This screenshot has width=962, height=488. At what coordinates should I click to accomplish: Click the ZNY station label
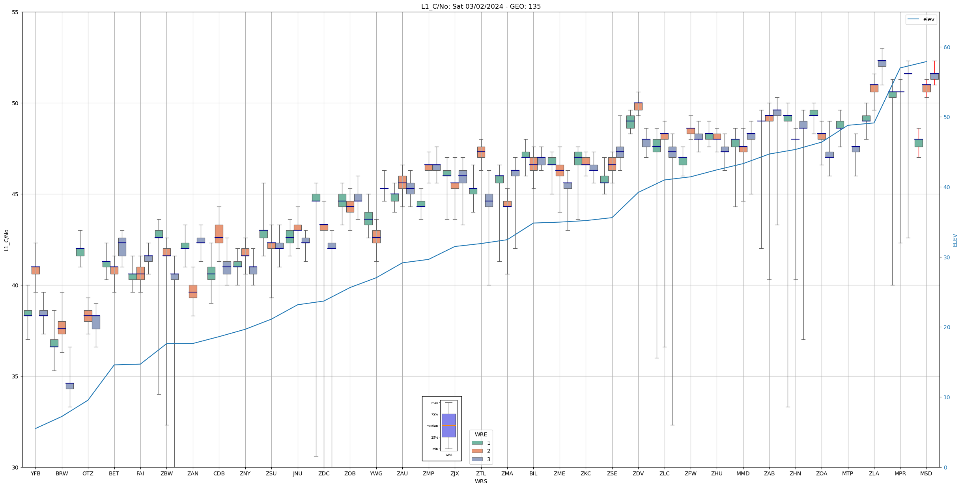[x=245, y=473]
